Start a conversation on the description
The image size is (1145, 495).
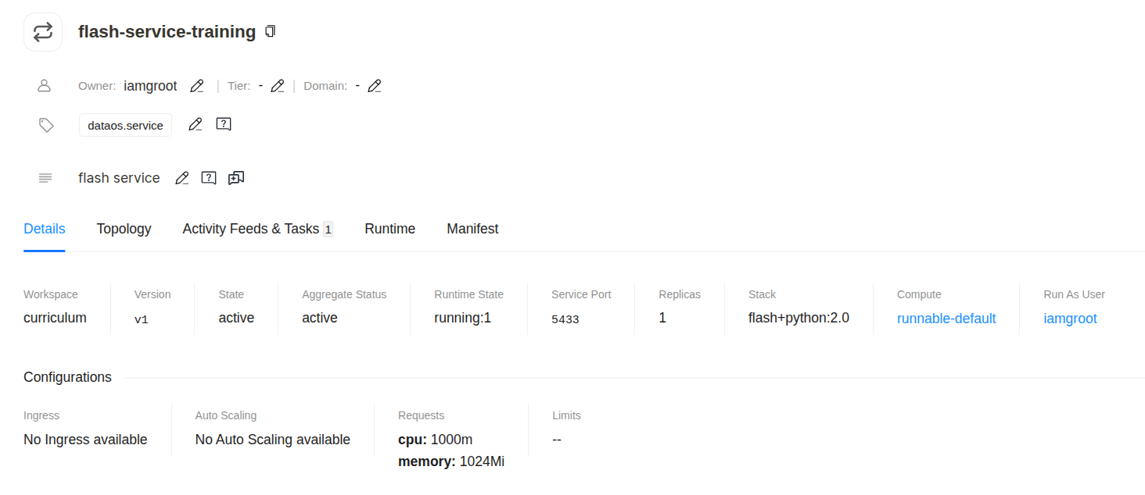tap(236, 178)
